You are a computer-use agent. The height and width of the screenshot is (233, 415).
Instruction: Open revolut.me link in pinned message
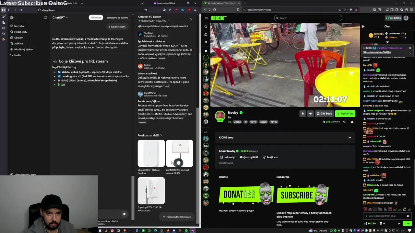pyautogui.click(x=377, y=52)
